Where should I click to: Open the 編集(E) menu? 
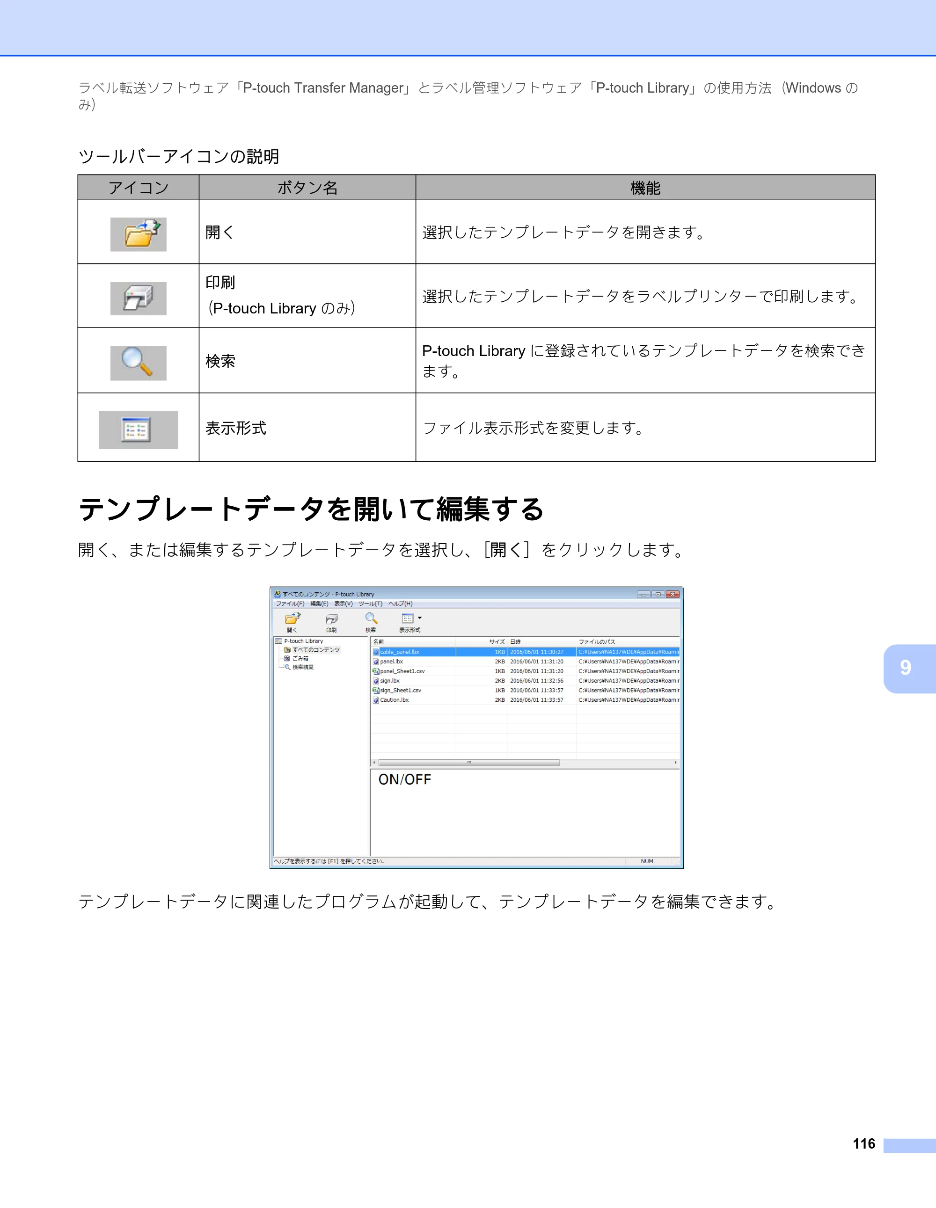tap(319, 604)
